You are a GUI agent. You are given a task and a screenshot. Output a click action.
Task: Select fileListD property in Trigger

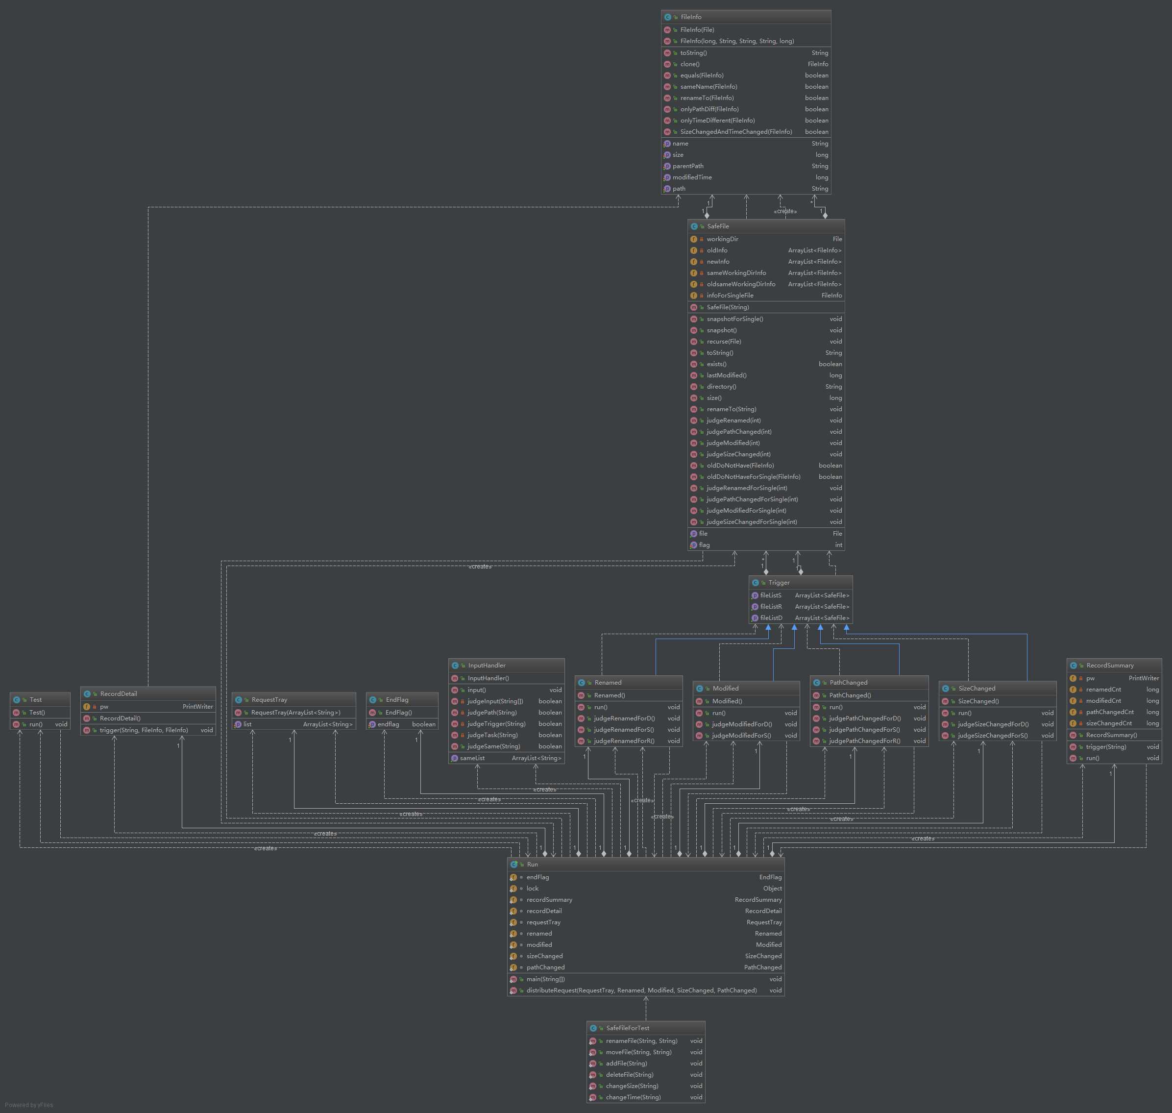point(801,618)
